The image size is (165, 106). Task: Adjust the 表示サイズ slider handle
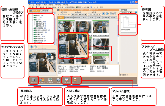point(62,14)
